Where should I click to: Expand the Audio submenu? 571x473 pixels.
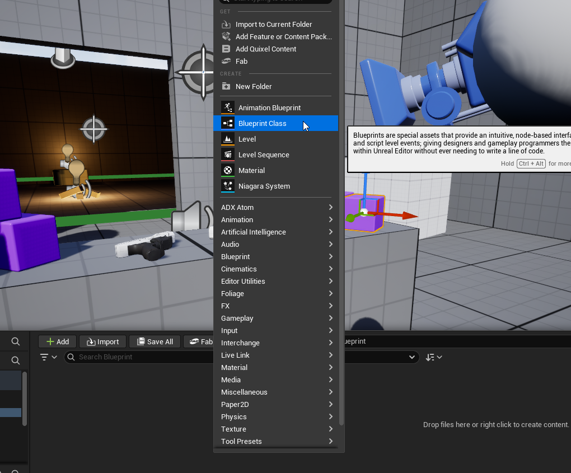[x=277, y=244]
